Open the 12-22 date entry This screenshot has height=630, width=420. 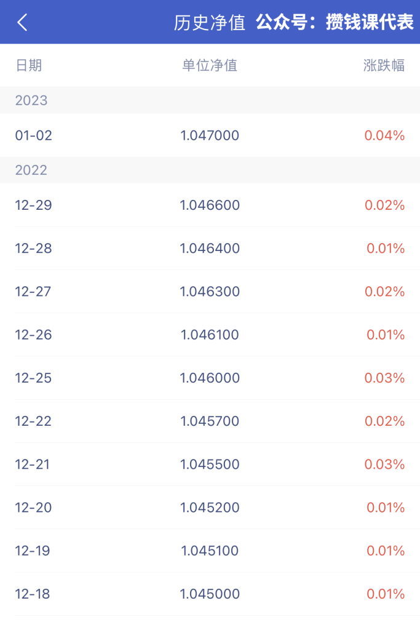[33, 421]
